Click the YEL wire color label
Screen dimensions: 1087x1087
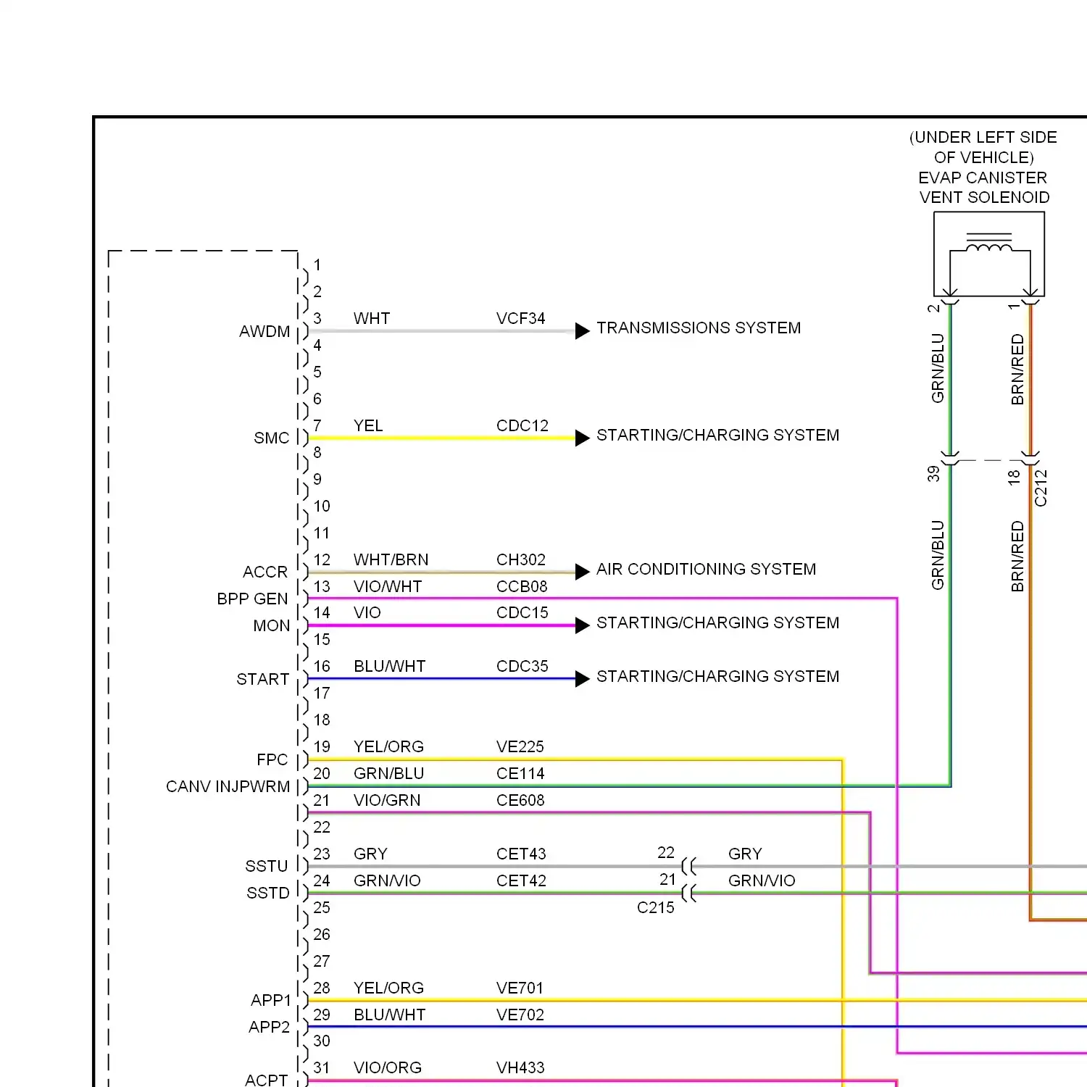tap(368, 426)
